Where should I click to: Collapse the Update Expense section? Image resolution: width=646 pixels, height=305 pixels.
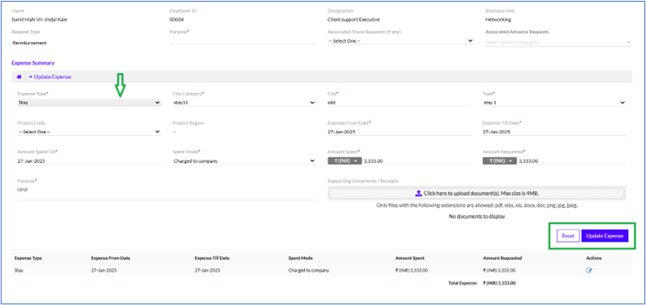click(x=49, y=77)
